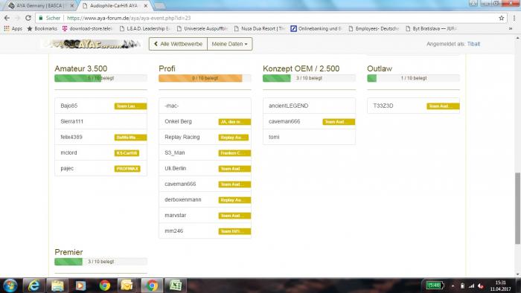Click the browser back arrow
The image size is (521, 293).
(x=7, y=18)
